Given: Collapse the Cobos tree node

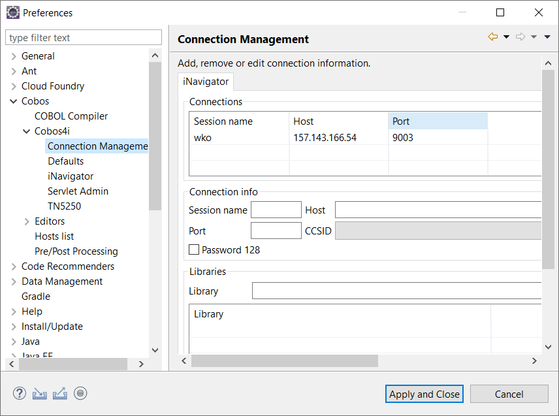Looking at the screenshot, I should (x=14, y=101).
